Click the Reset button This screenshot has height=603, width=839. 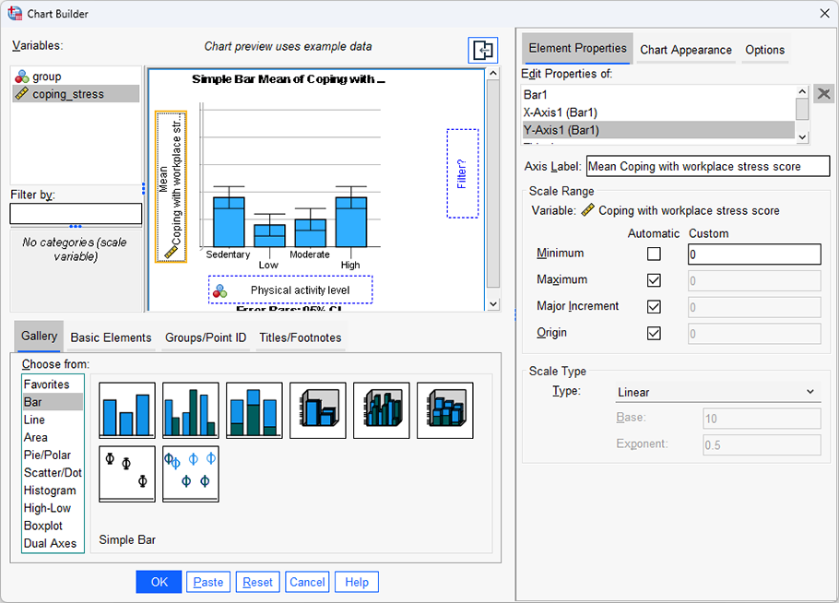click(257, 582)
